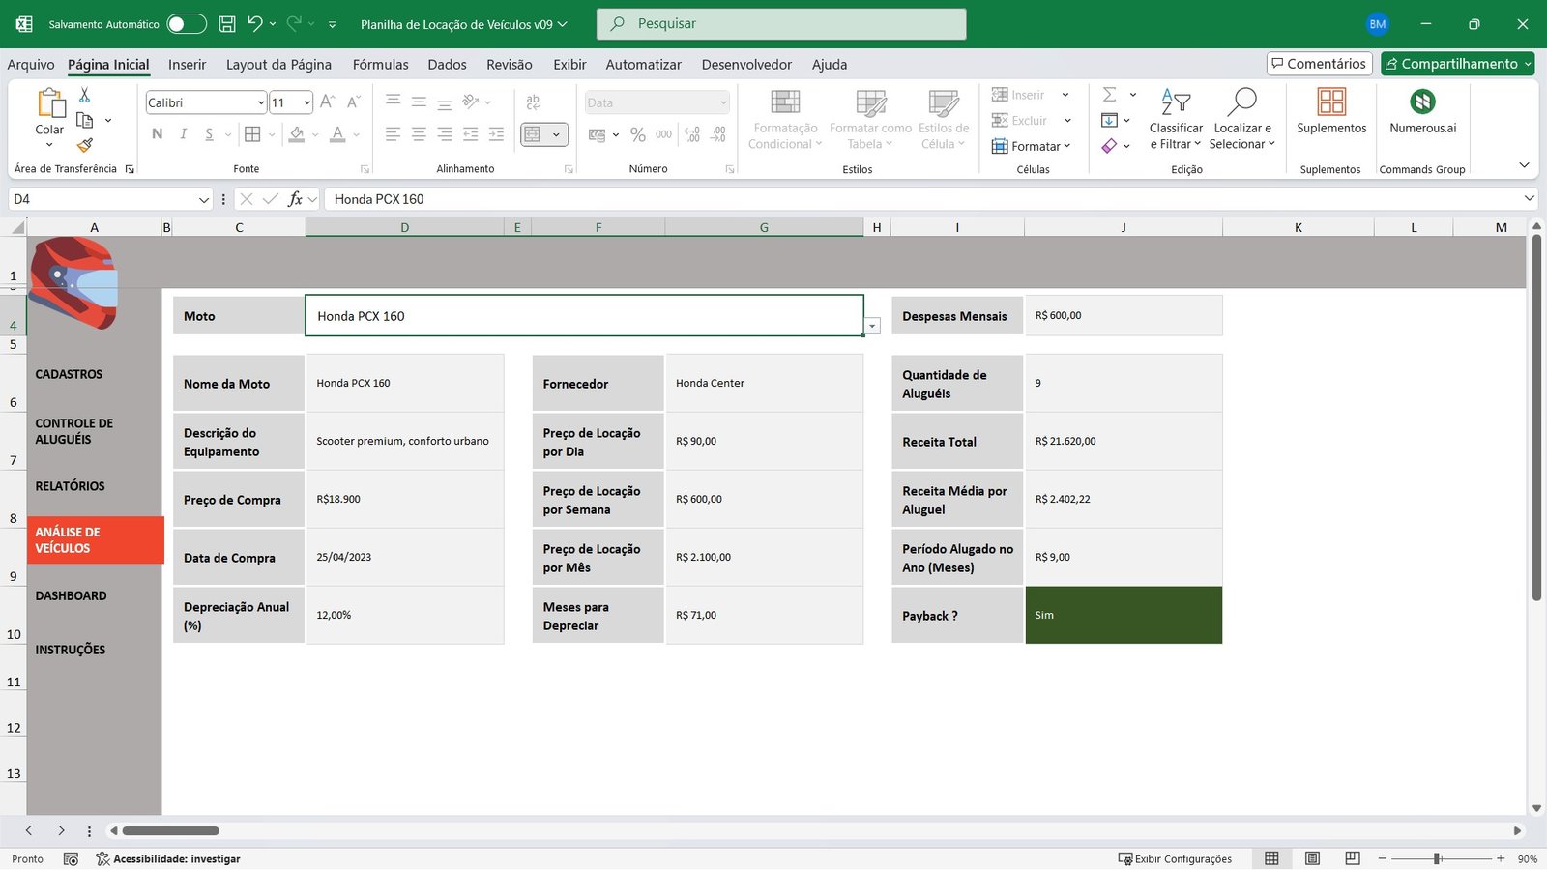
Task: Click the Format Painter brush icon
Action: tap(85, 145)
